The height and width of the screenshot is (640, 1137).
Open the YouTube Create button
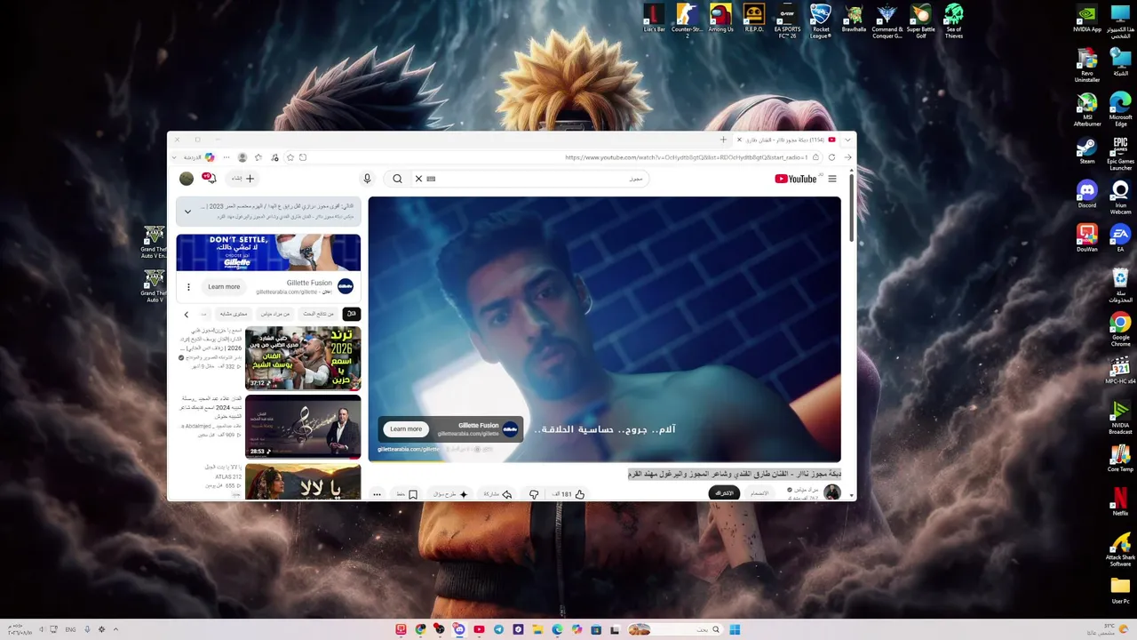pyautogui.click(x=243, y=179)
